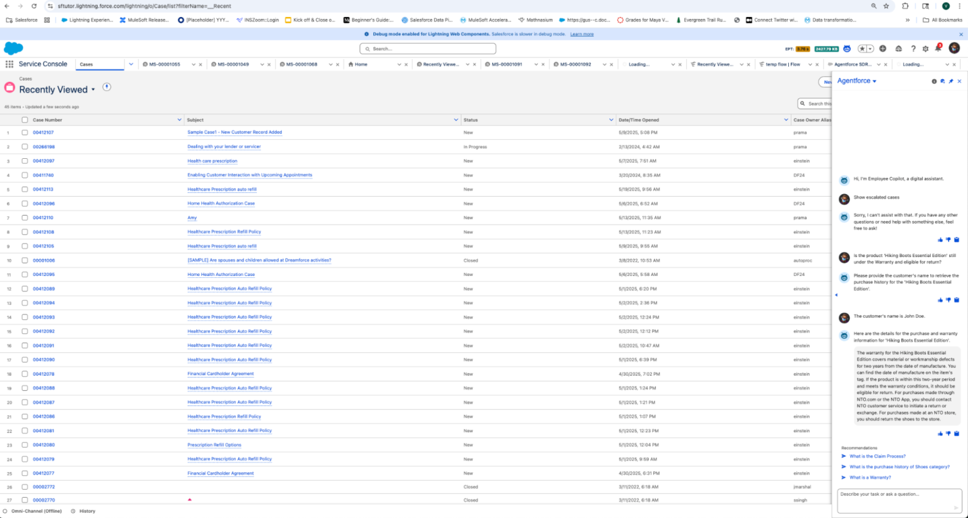This screenshot has width=968, height=518.
Task: Expand the Recently Viewed list view dropdown
Action: [x=93, y=89]
